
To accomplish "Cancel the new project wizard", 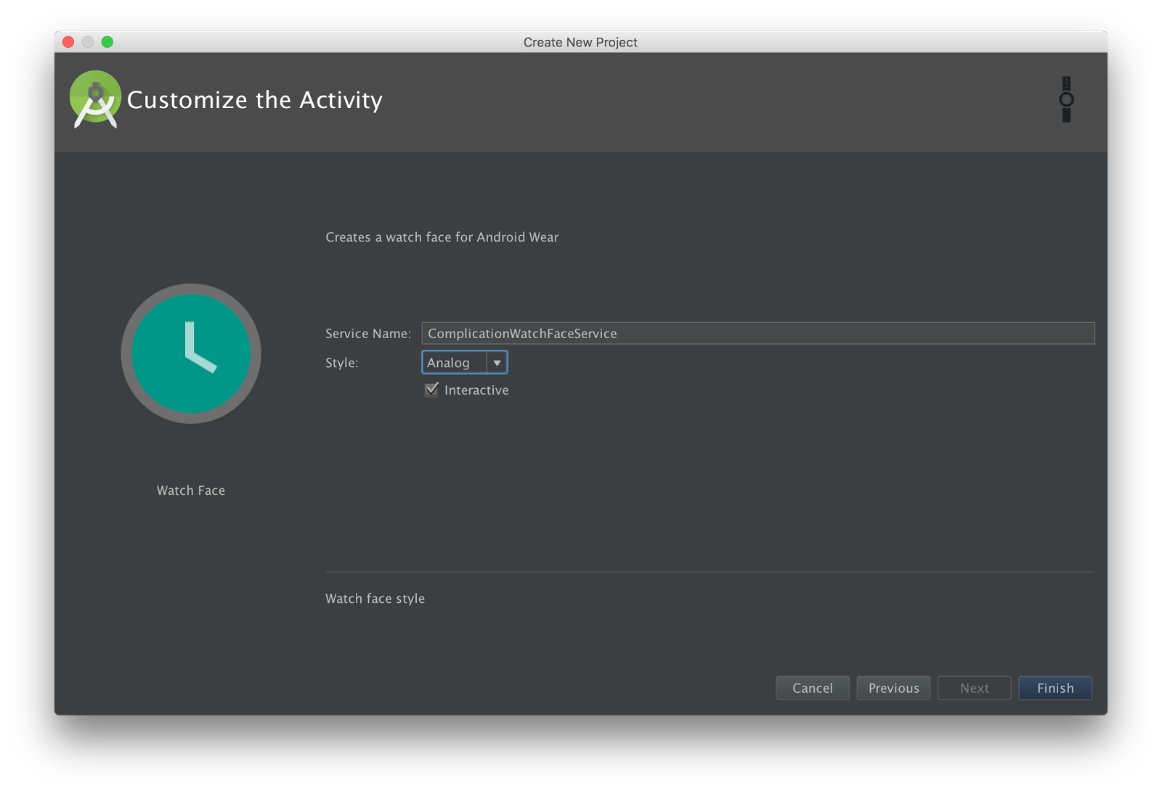I will (812, 688).
